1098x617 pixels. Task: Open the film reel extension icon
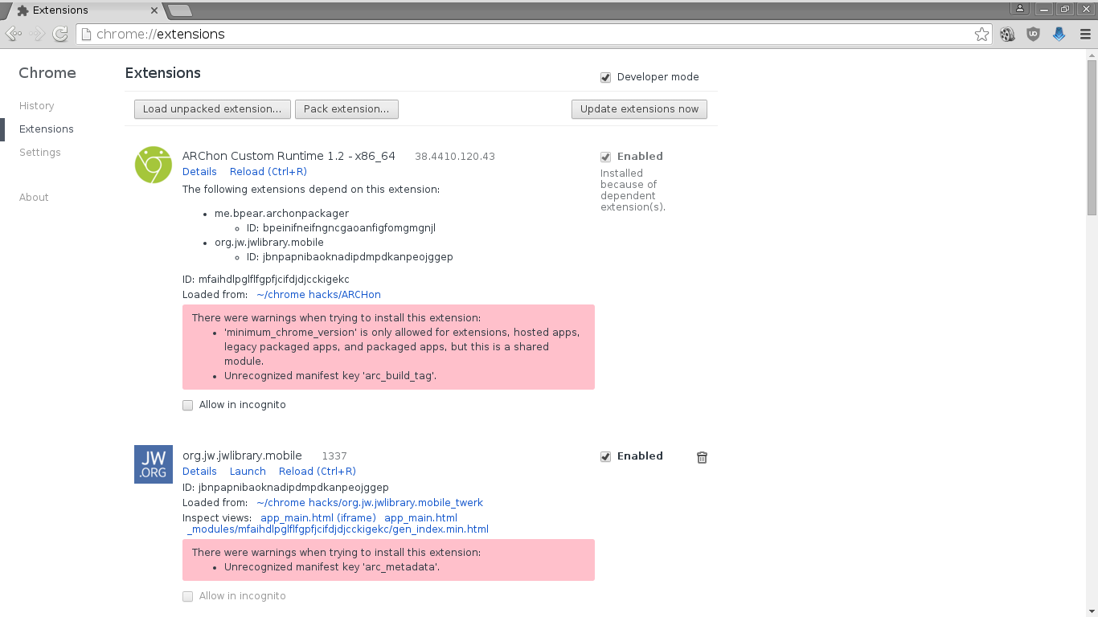pos(1007,35)
